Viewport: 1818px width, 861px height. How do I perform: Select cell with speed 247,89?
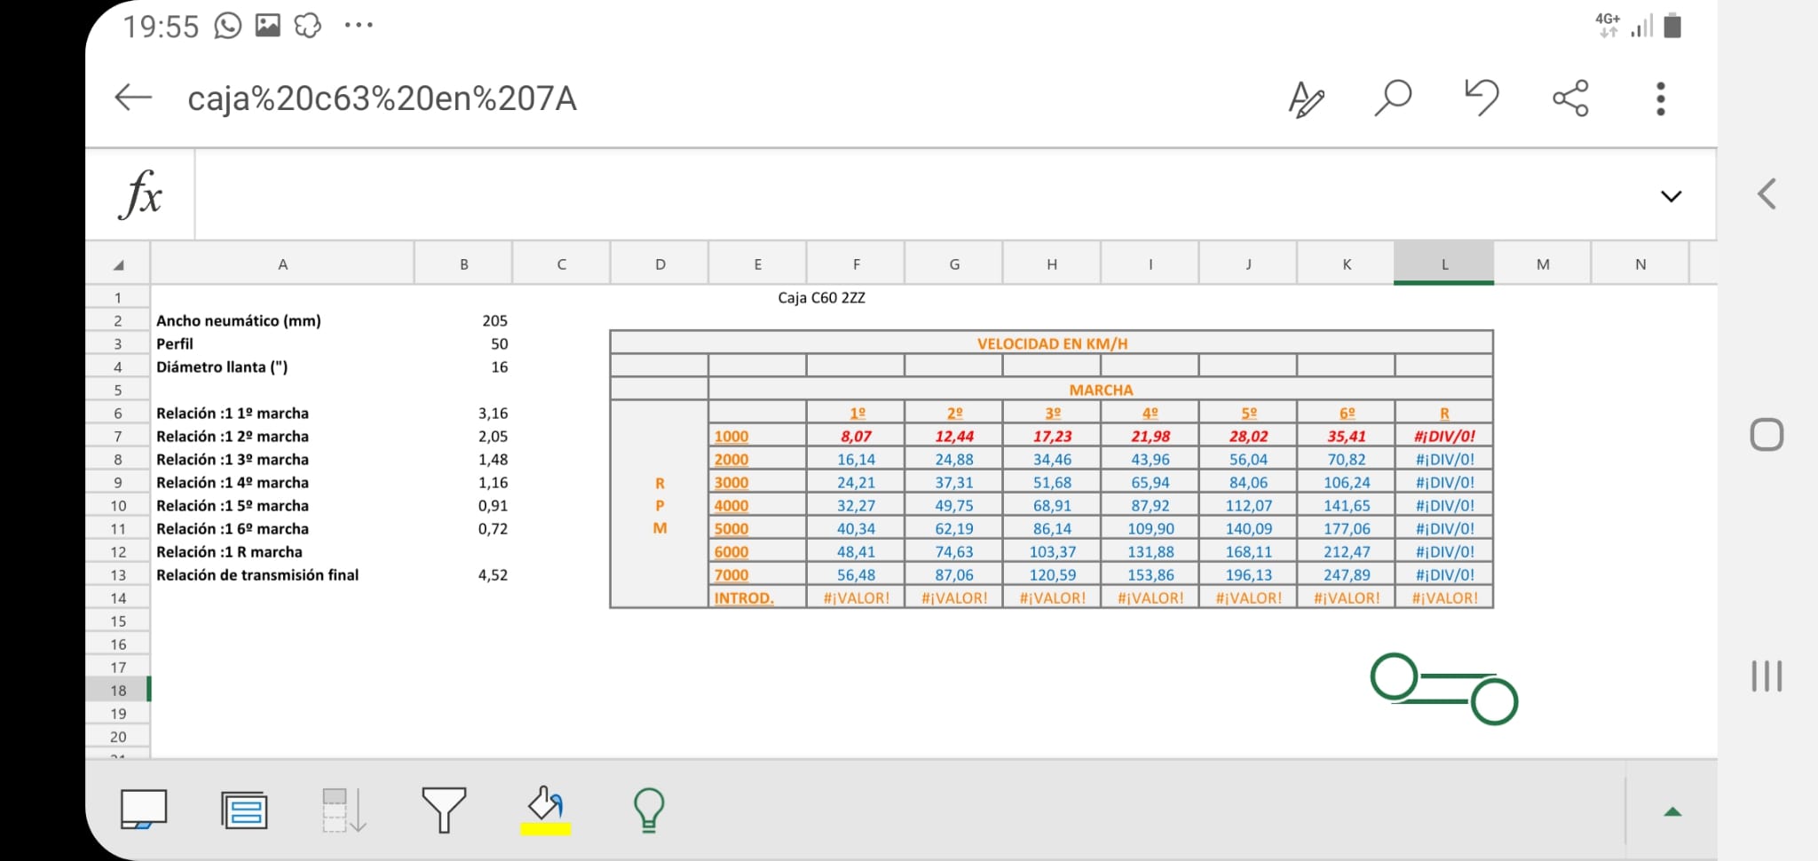[1347, 574]
